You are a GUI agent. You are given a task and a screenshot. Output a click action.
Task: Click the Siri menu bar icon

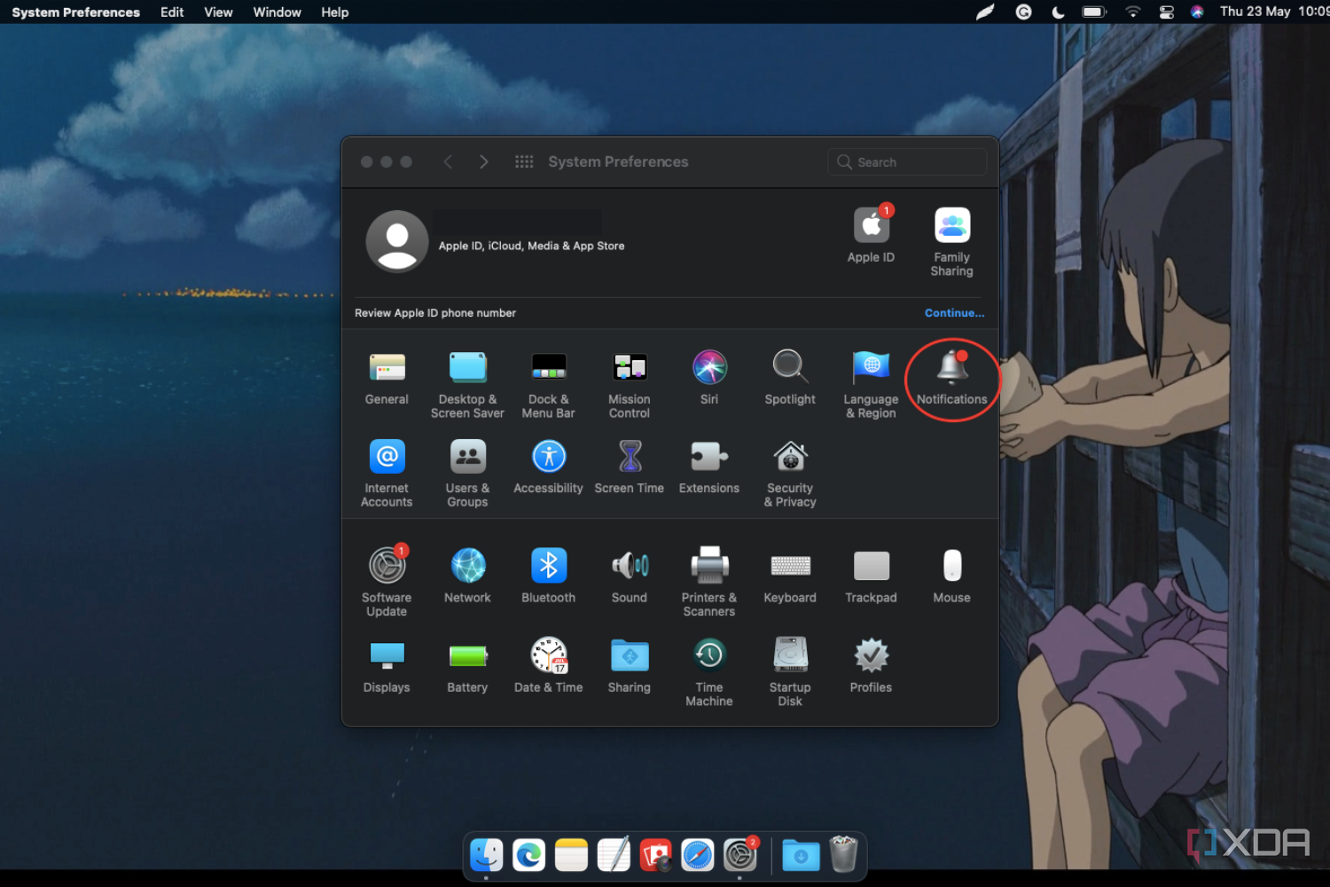[1197, 12]
